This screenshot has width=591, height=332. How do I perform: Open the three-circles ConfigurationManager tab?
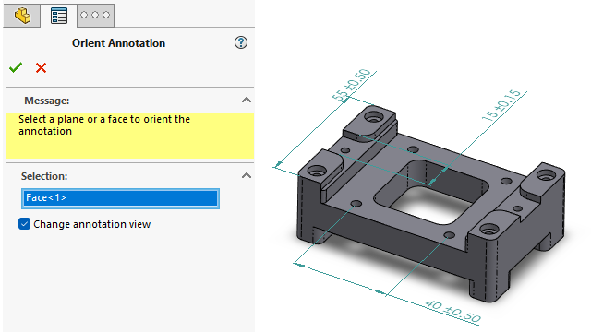(95, 15)
